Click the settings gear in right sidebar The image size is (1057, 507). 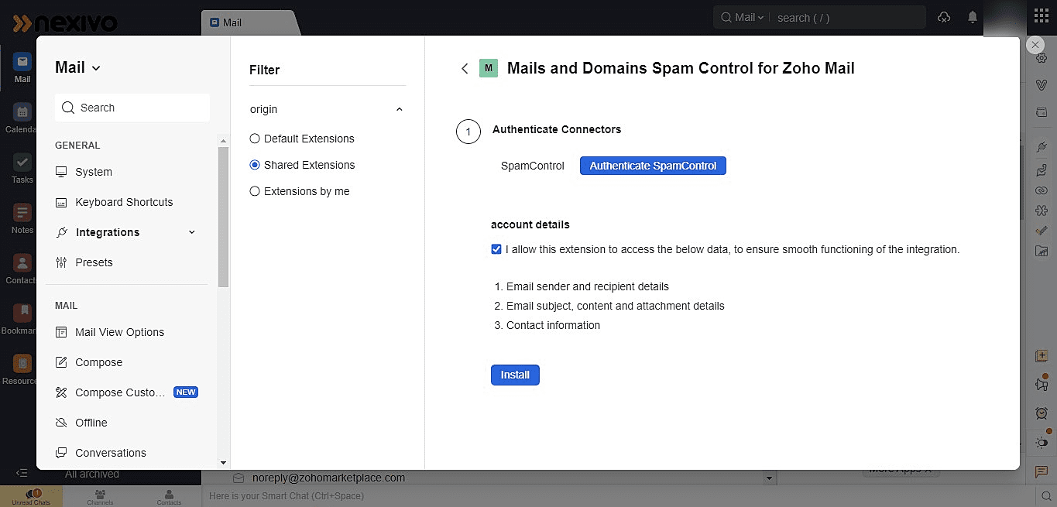pyautogui.click(x=1042, y=58)
